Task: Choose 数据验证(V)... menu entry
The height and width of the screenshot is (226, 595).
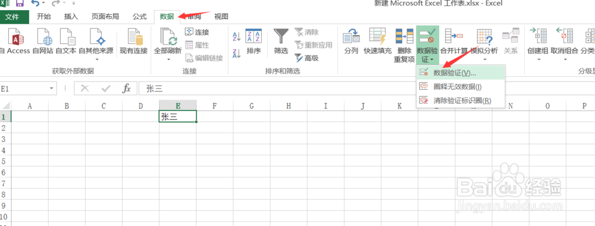Action: [461, 73]
